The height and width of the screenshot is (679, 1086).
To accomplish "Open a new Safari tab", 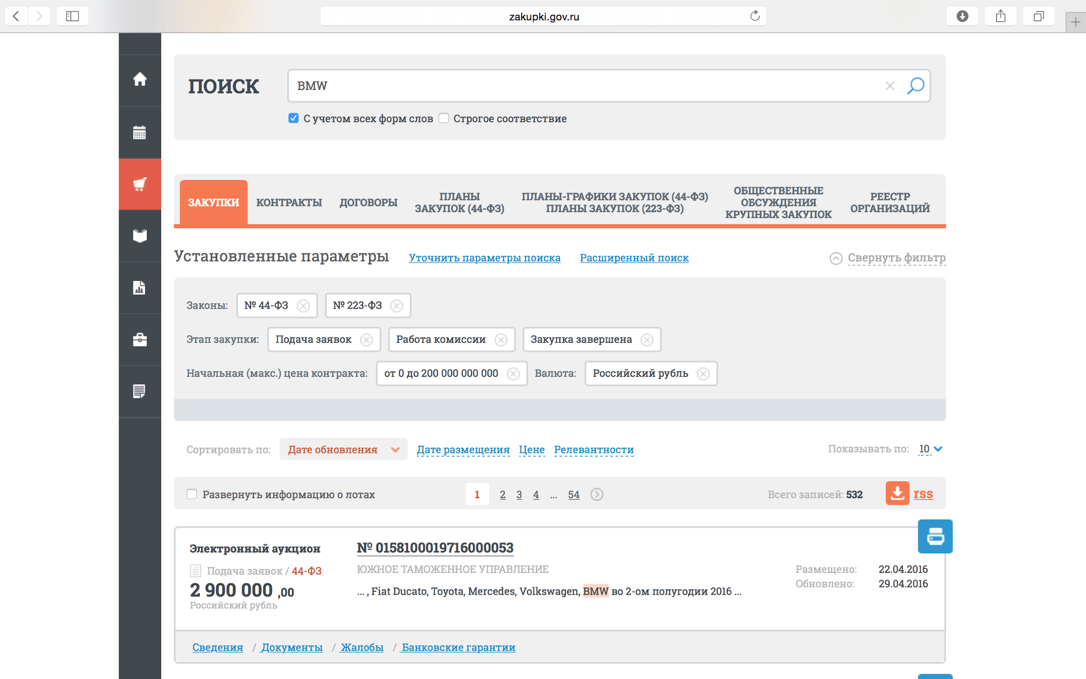I will click(1076, 22).
